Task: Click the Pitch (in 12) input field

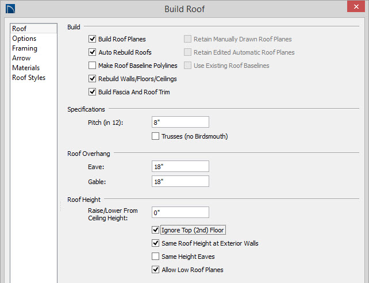Action: coord(180,122)
